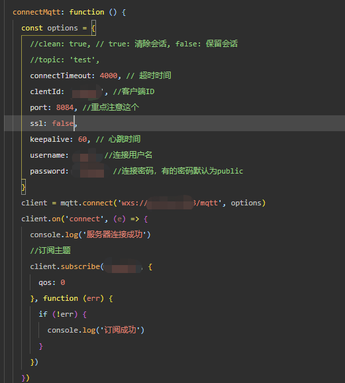Click the 8084 port value
The height and width of the screenshot is (383, 345).
pyautogui.click(x=65, y=107)
